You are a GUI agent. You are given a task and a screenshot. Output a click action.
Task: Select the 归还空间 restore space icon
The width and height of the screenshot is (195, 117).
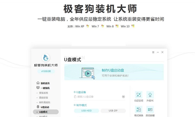139,95
